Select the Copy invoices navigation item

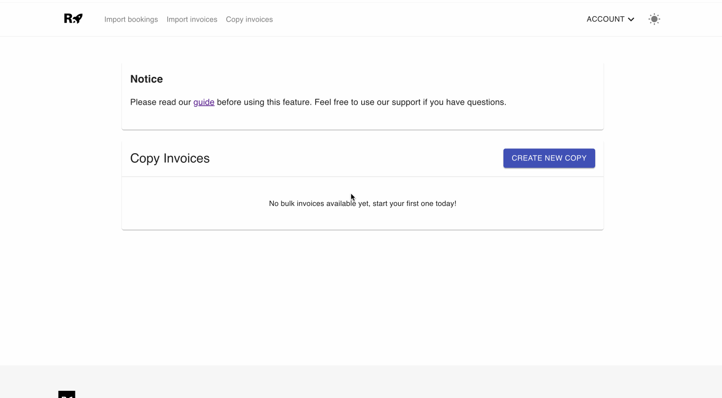tap(249, 19)
